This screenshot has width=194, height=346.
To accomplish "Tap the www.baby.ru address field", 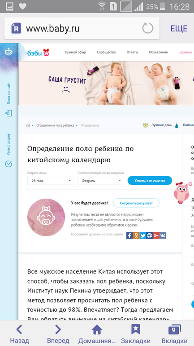I will tap(82, 28).
